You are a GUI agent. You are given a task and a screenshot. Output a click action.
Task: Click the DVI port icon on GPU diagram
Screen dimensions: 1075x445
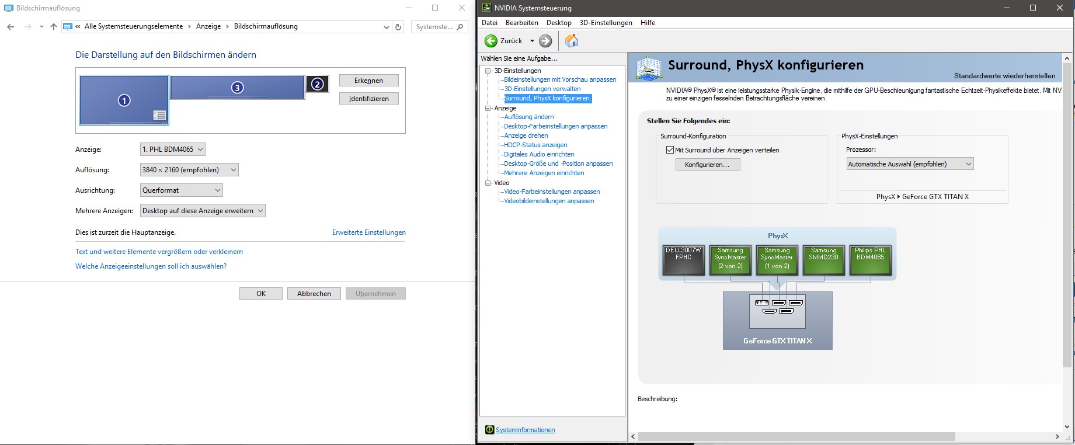point(762,303)
